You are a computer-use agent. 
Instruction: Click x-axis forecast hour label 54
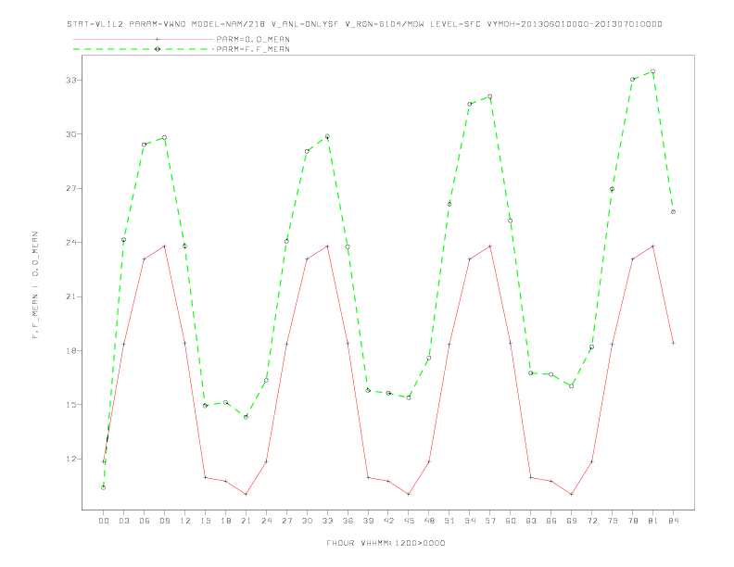(470, 521)
